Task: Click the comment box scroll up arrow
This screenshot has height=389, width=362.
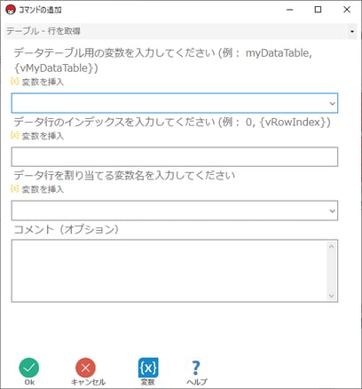Action: point(331,246)
